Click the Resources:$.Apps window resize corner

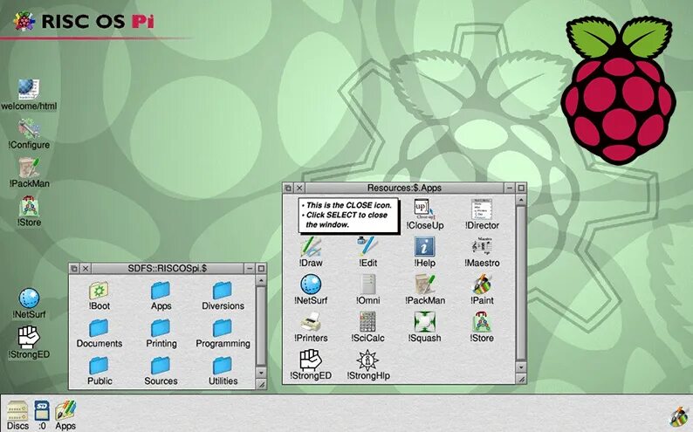coord(521,379)
